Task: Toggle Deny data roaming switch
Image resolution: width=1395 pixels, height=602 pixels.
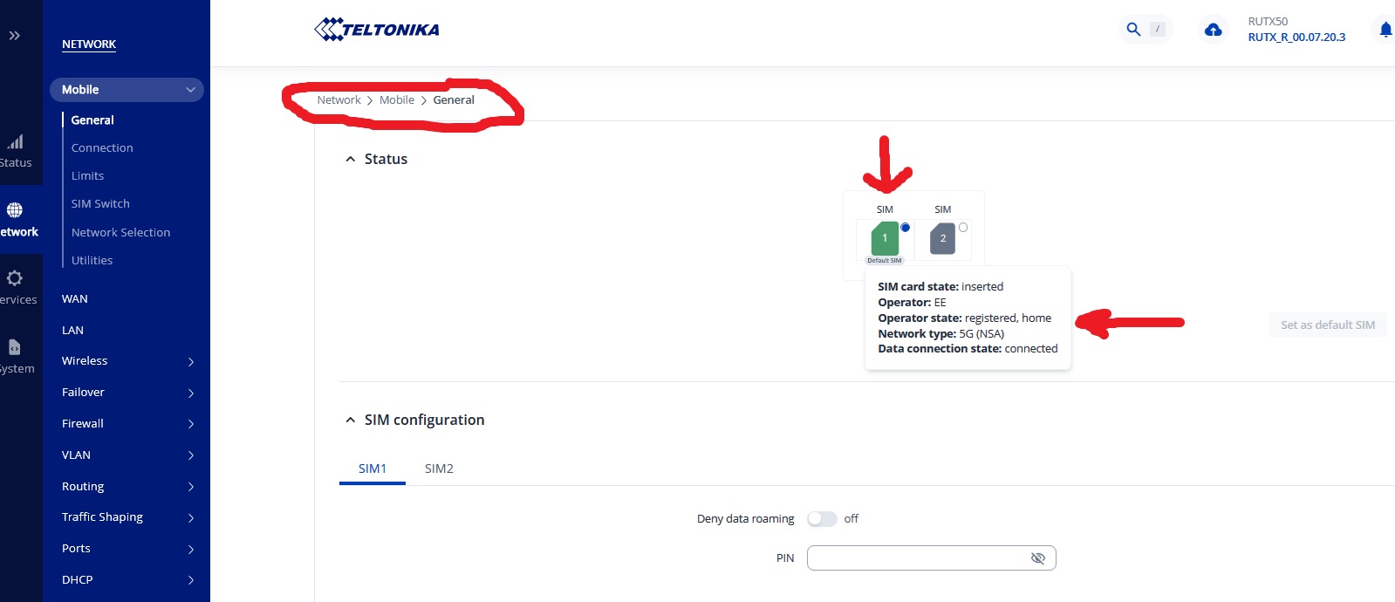Action: coord(821,519)
